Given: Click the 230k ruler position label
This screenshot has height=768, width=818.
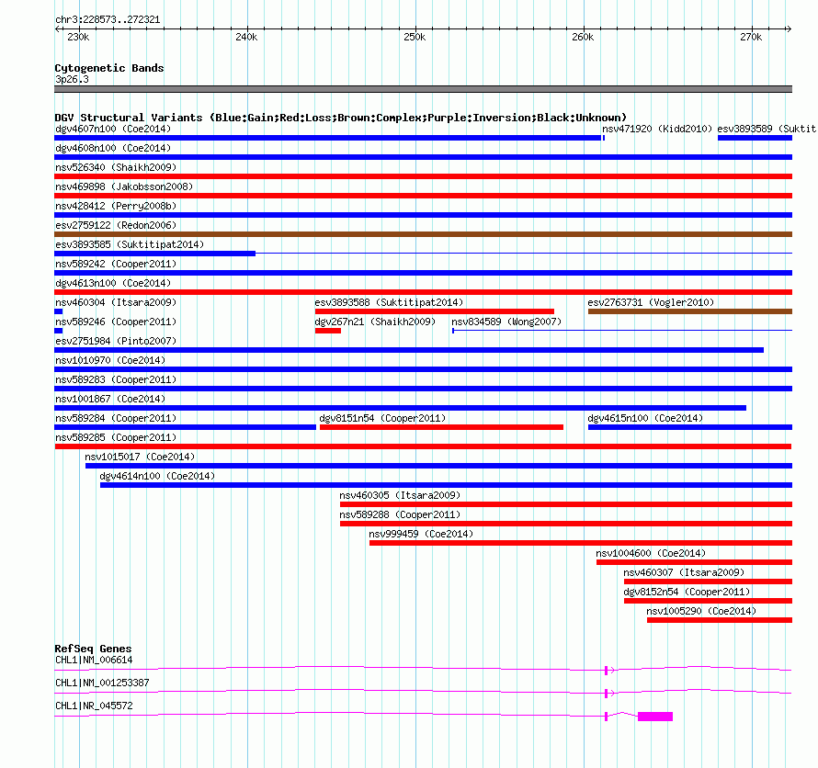Looking at the screenshot, I should (78, 37).
